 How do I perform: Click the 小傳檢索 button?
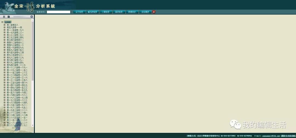[x=106, y=12]
